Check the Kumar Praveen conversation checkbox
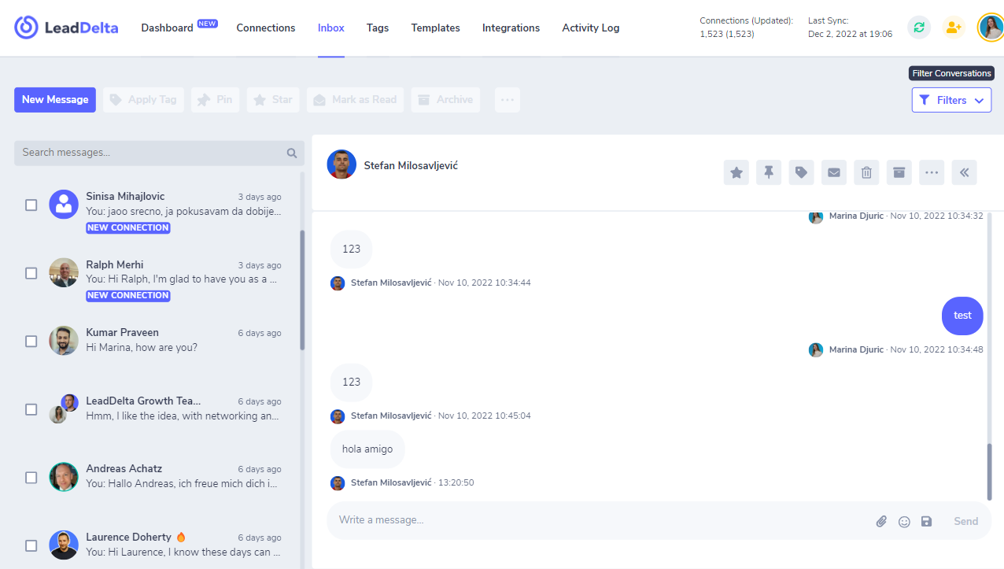Image resolution: width=1004 pixels, height=569 pixels. click(x=31, y=341)
